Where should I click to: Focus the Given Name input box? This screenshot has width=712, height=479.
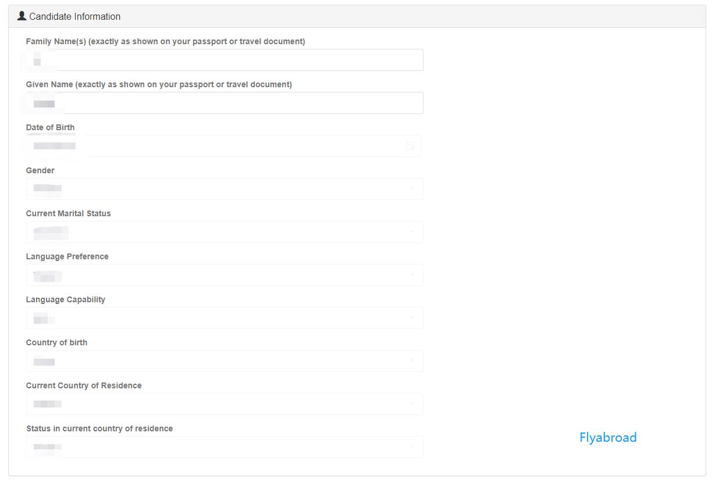click(225, 103)
